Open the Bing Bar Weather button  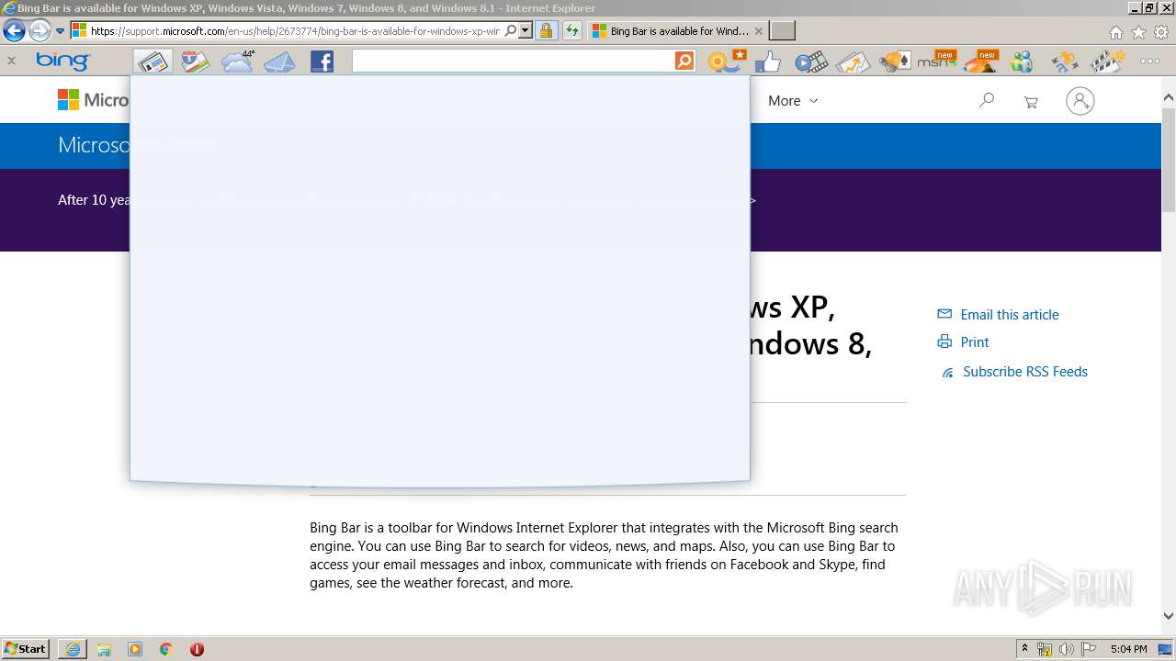(x=238, y=62)
